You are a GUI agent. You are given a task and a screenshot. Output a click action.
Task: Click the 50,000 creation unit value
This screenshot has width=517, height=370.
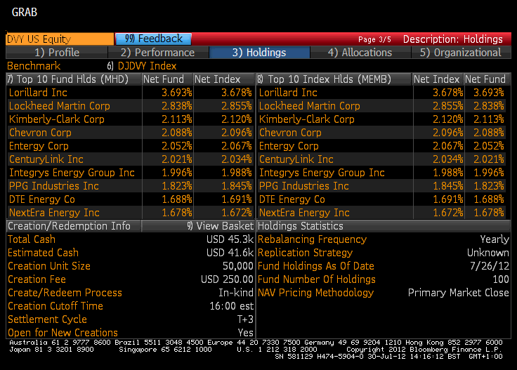pyautogui.click(x=237, y=266)
